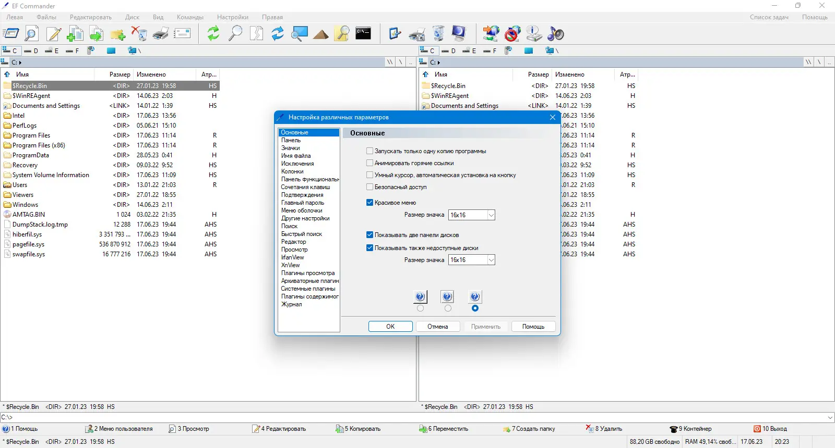Open the 'Файлы' menu
The height and width of the screenshot is (448, 835).
pyautogui.click(x=46, y=17)
